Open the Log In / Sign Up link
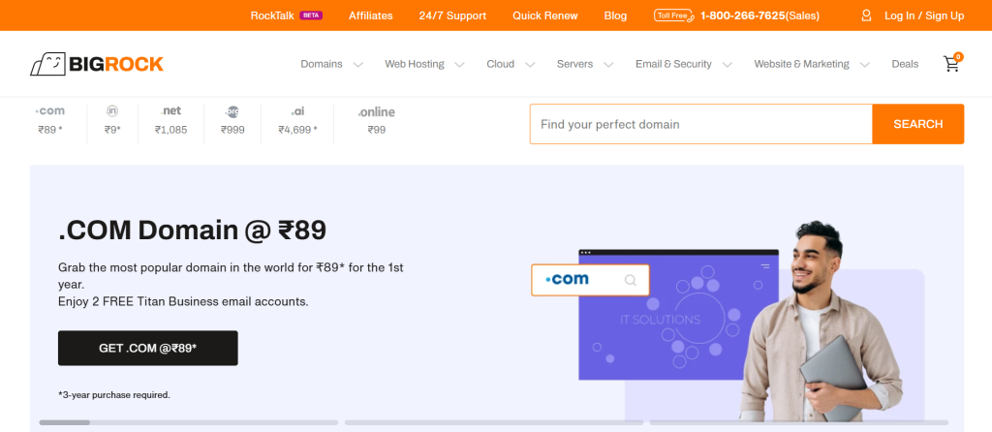992x432 pixels. [x=923, y=15]
